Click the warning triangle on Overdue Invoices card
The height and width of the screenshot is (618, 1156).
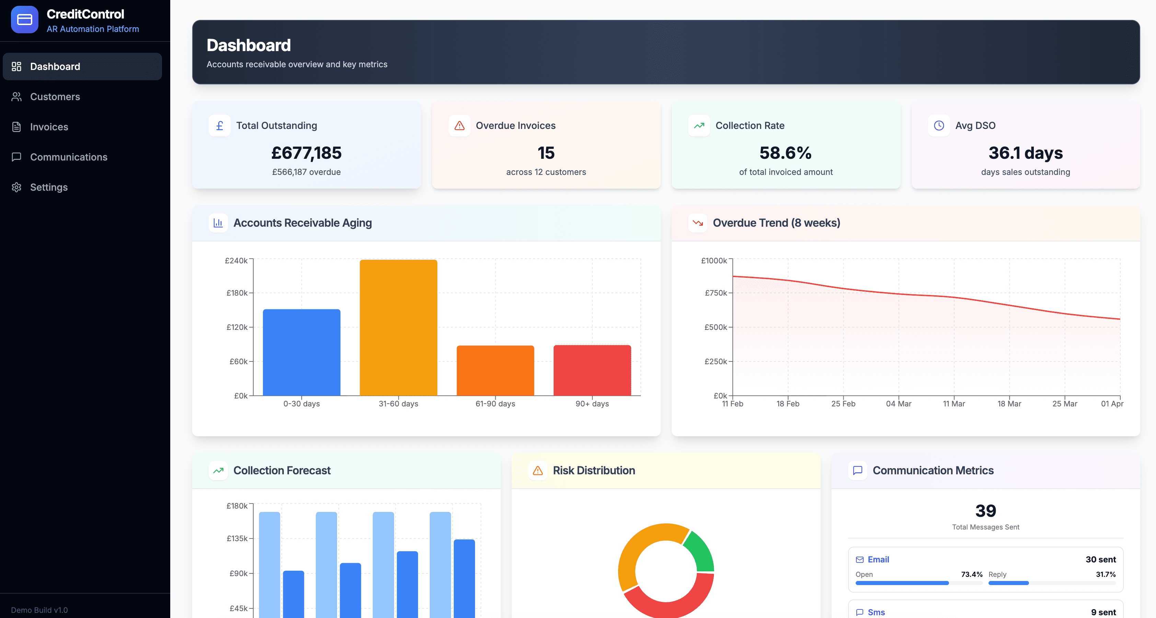click(459, 126)
